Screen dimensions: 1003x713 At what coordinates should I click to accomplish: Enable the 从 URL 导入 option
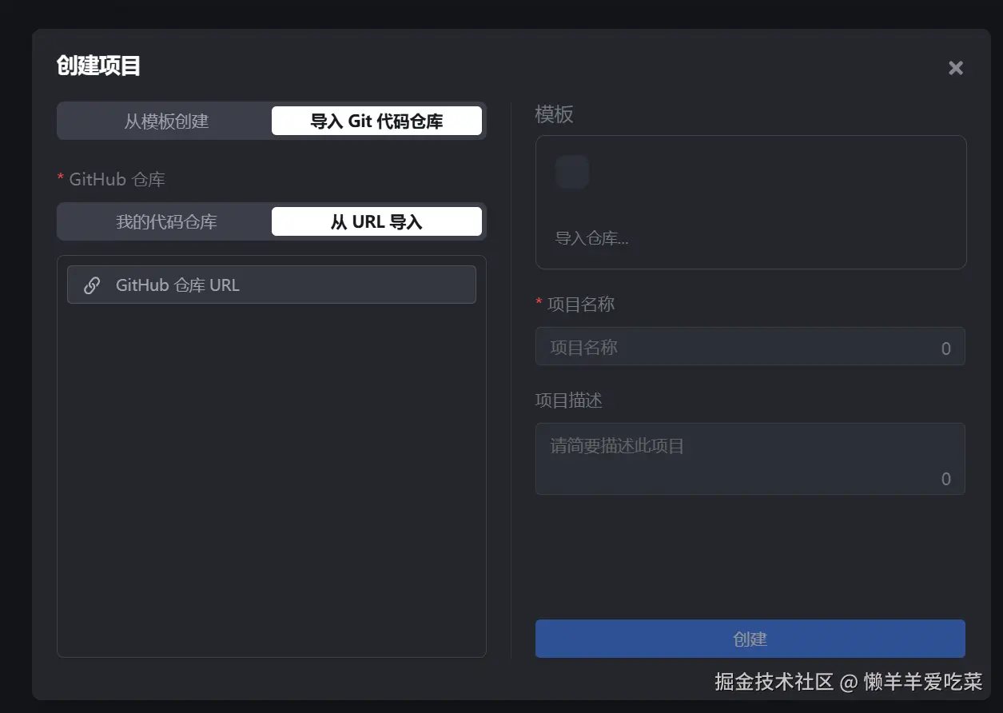[376, 221]
